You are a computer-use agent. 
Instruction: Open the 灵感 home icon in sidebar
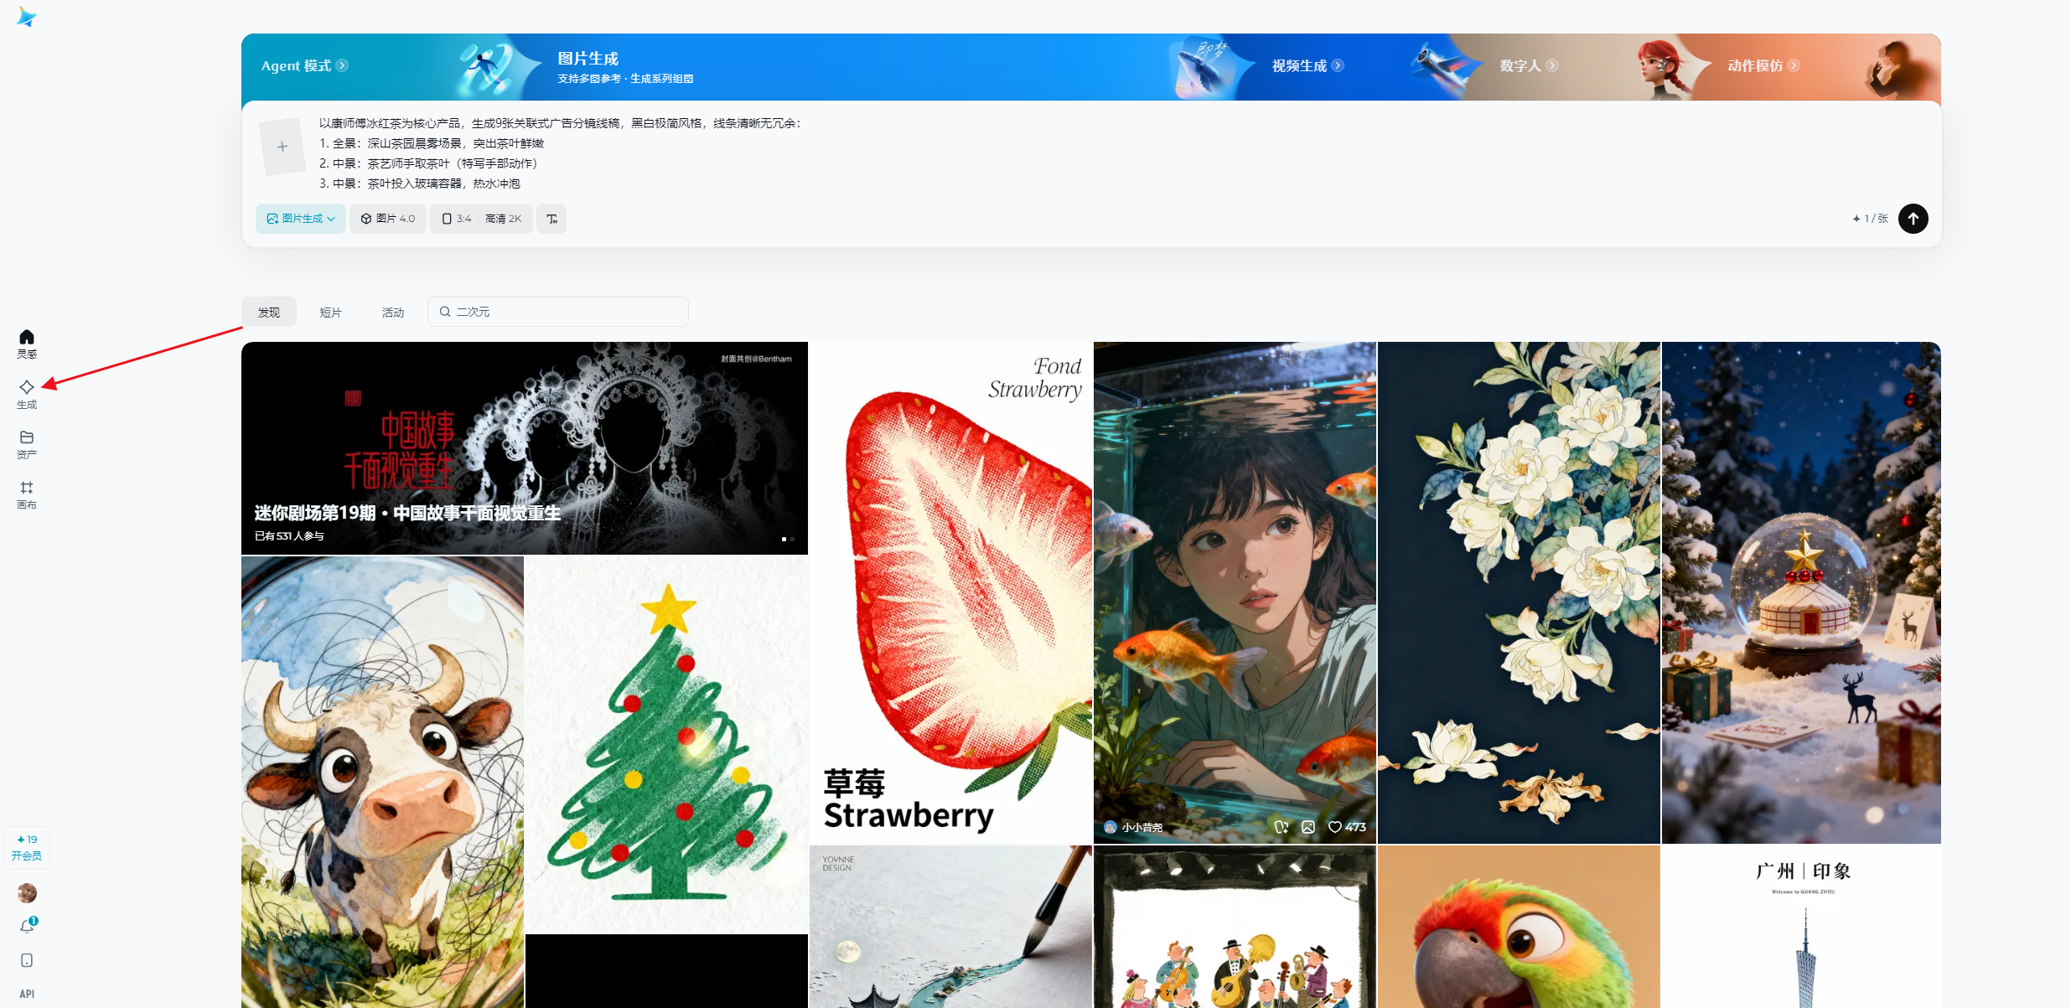coord(26,344)
